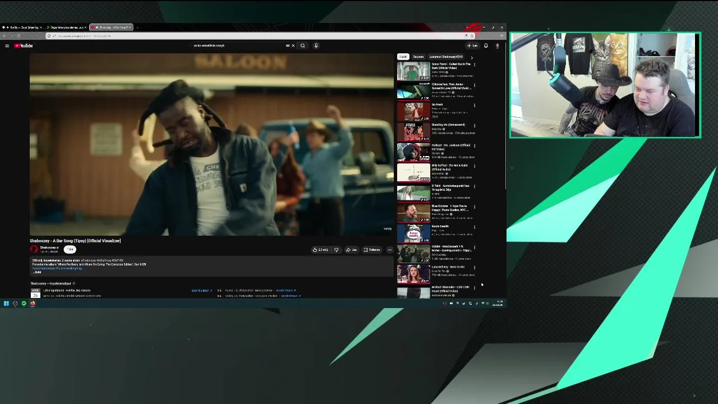The height and width of the screenshot is (404, 718).
Task: Click the taskbar clock and date
Action: 498,304
